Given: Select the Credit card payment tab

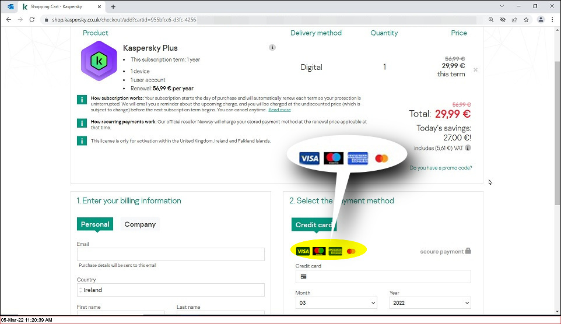Looking at the screenshot, I should (314, 224).
